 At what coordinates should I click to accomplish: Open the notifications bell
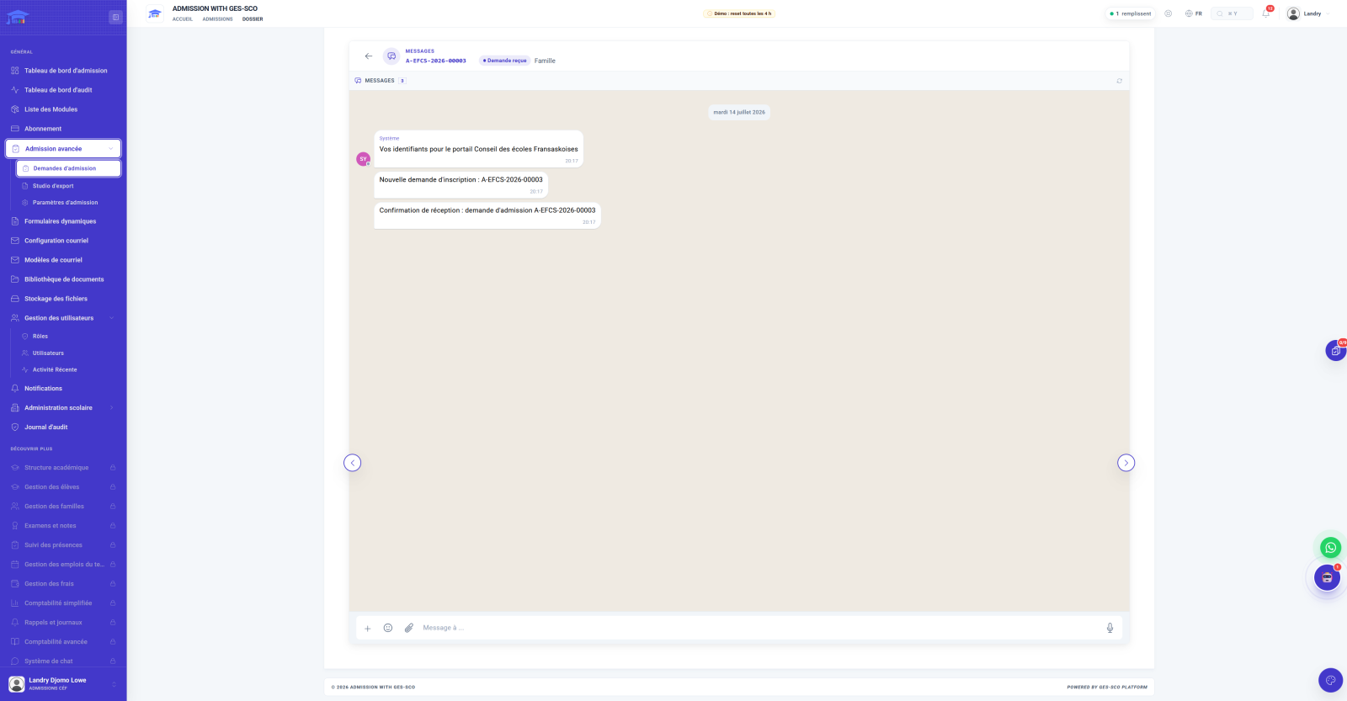[1265, 13]
